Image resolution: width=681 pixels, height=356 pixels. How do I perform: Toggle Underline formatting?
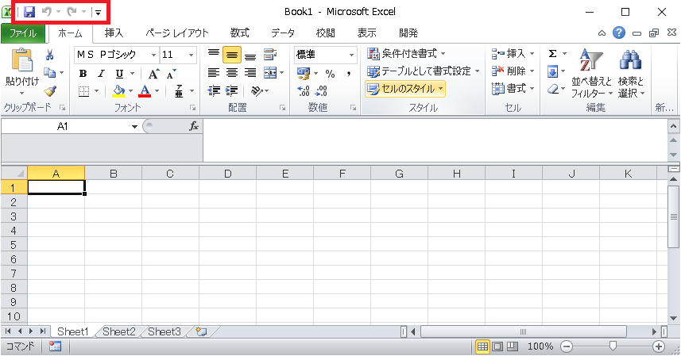point(119,74)
